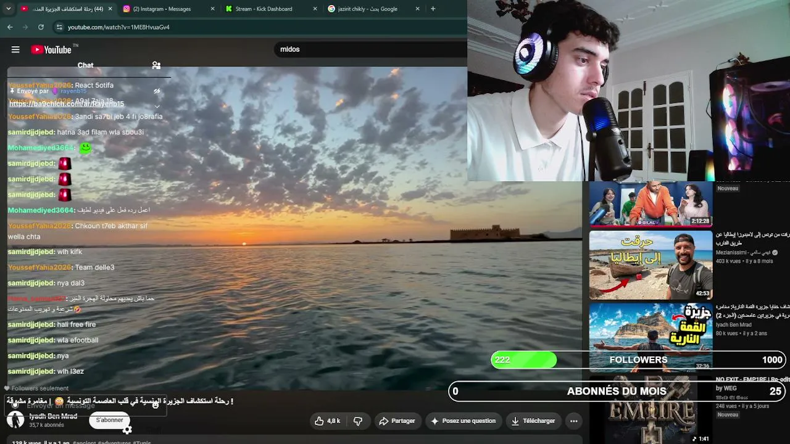Click the browser back arrow

pos(10,27)
